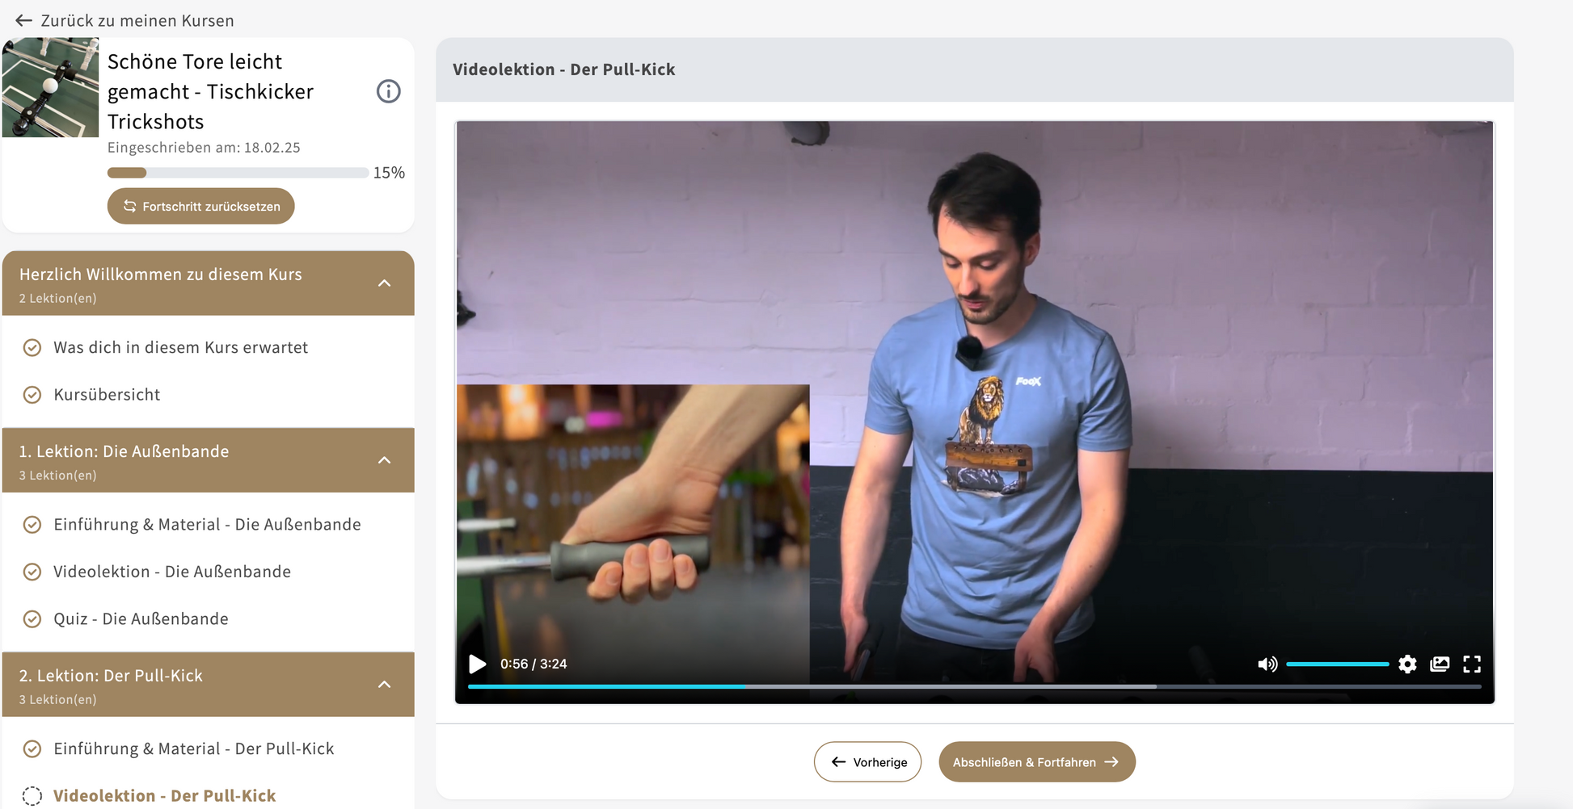Click the 15% course progress bar
This screenshot has height=809, width=1573.
238,173
